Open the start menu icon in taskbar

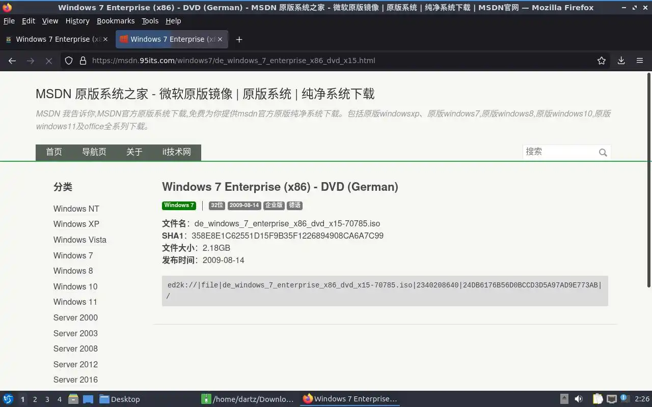point(8,399)
